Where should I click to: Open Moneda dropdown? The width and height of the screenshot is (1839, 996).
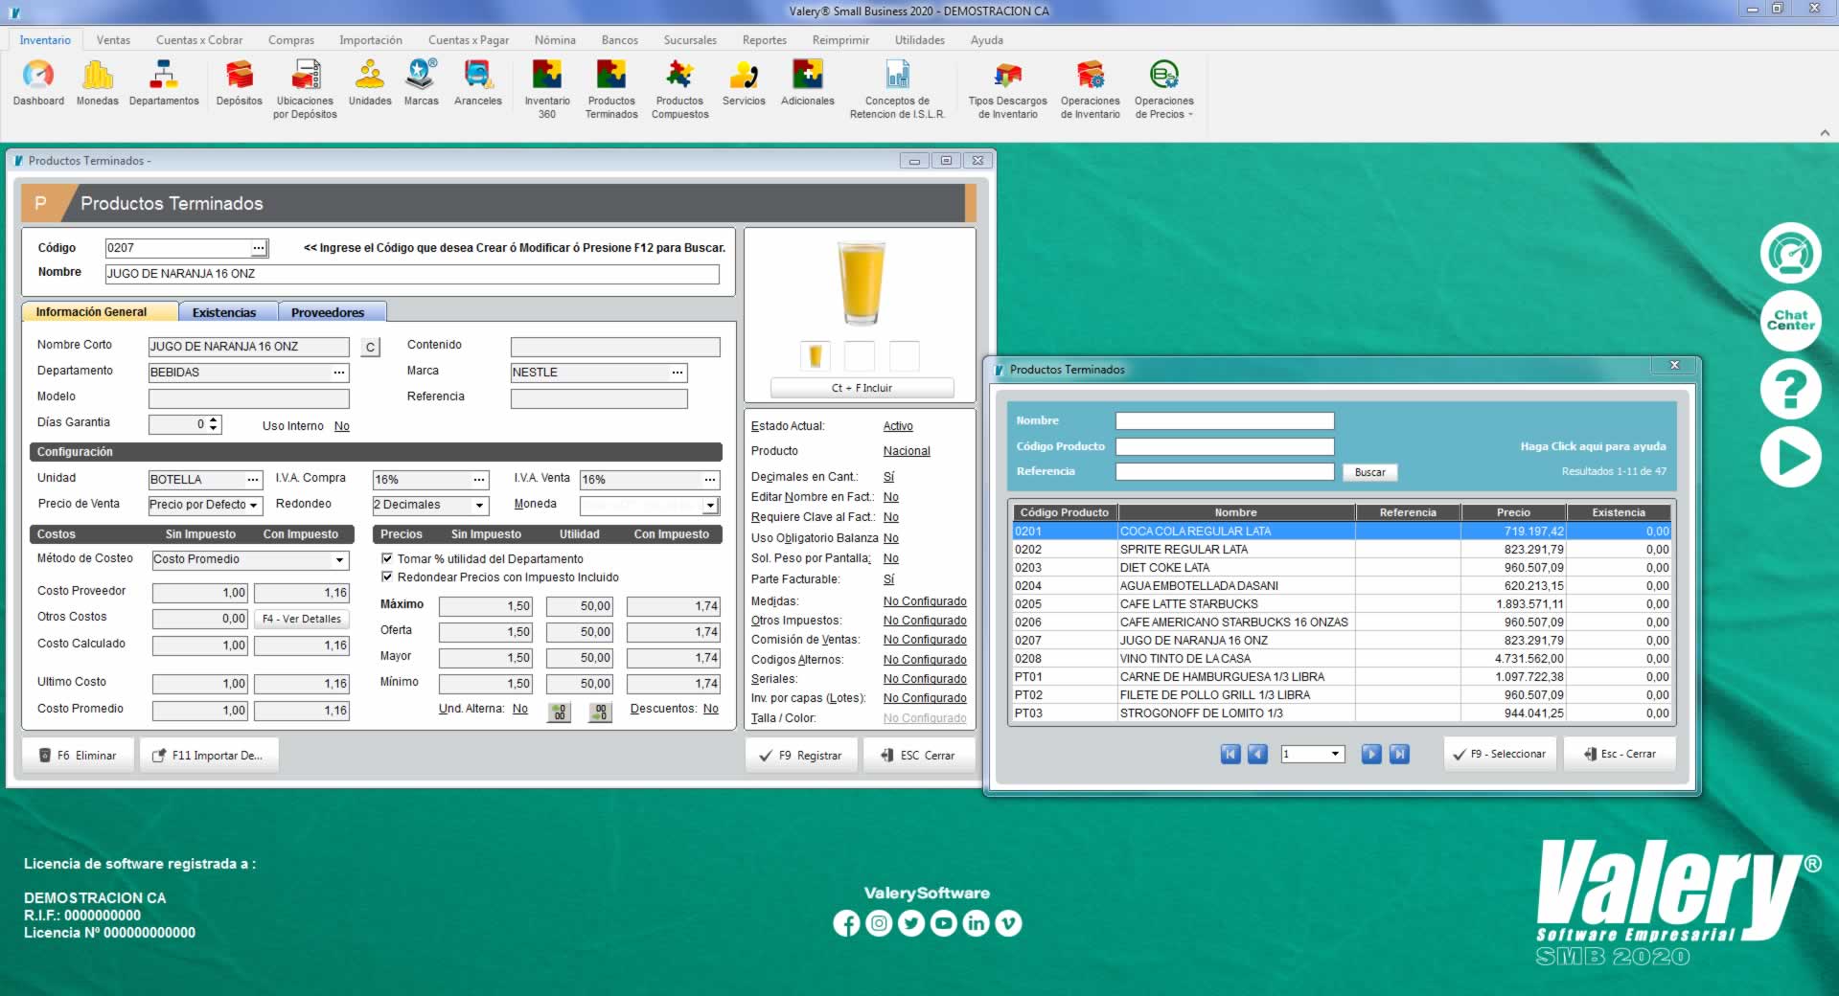click(710, 505)
